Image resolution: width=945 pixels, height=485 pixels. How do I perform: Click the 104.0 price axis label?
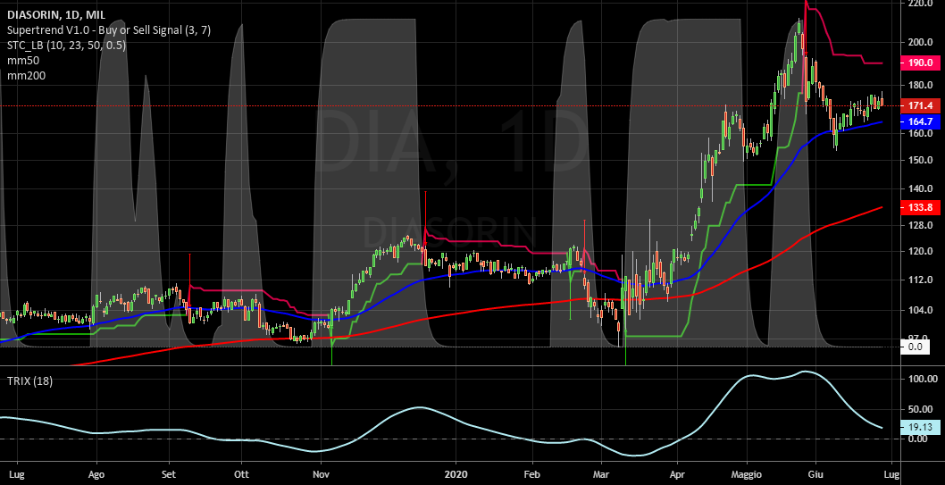tap(920, 310)
